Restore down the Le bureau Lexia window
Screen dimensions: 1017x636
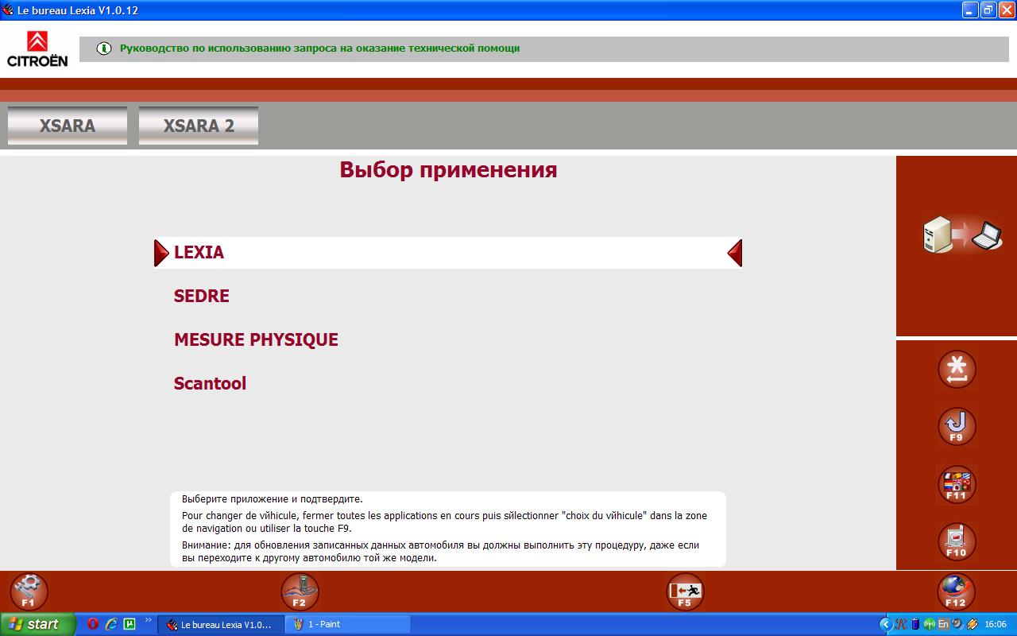click(988, 10)
